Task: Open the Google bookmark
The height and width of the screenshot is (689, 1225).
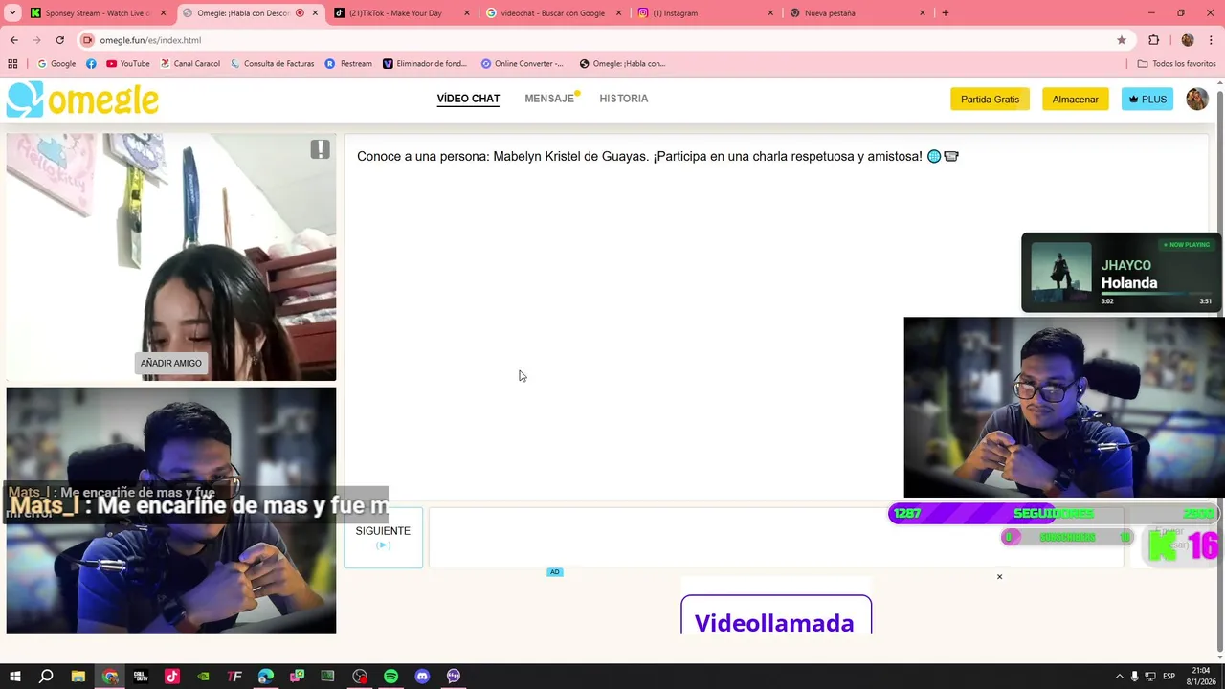Action: point(56,64)
